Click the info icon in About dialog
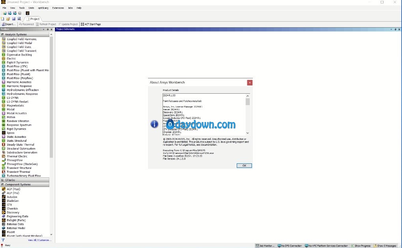402x248 pixels. (x=154, y=124)
